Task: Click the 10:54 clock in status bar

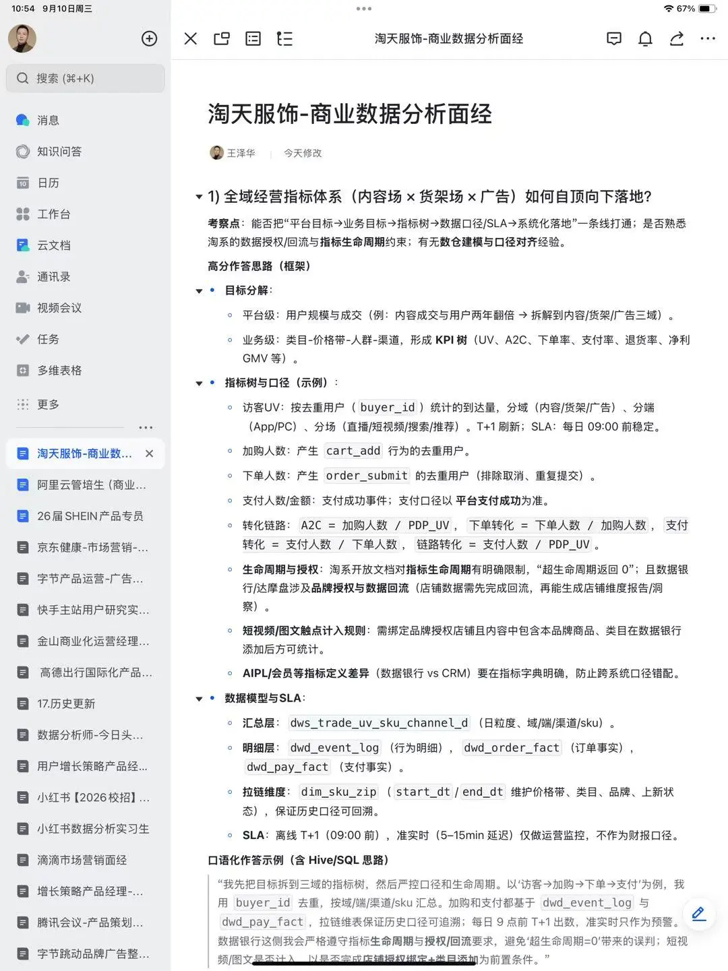Action: (x=23, y=9)
